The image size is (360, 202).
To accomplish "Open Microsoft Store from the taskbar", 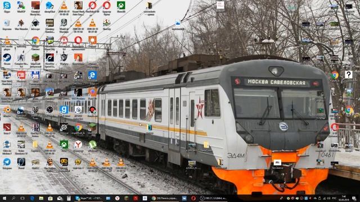I will point(50,198).
